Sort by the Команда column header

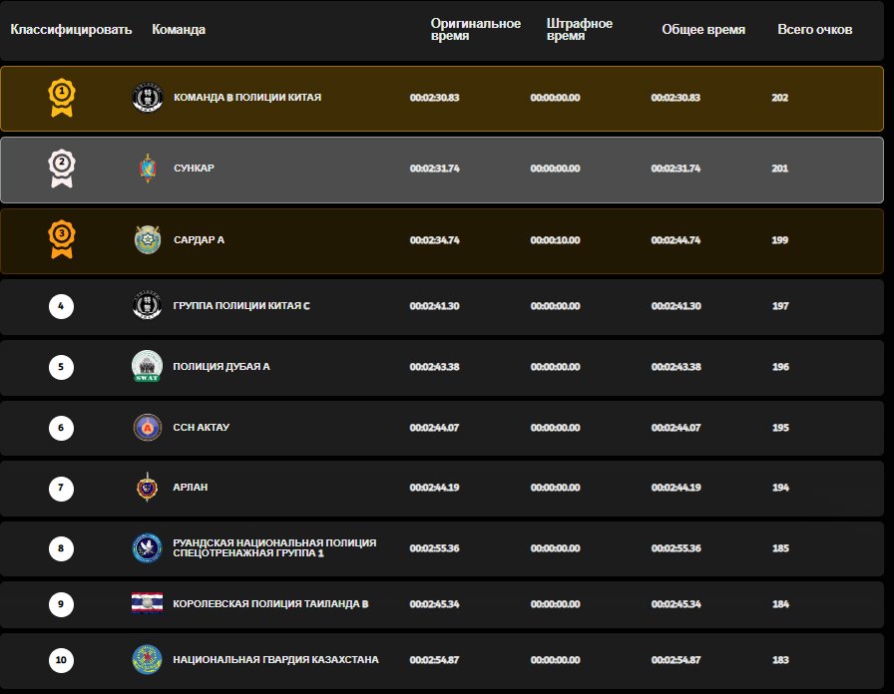pos(179,30)
